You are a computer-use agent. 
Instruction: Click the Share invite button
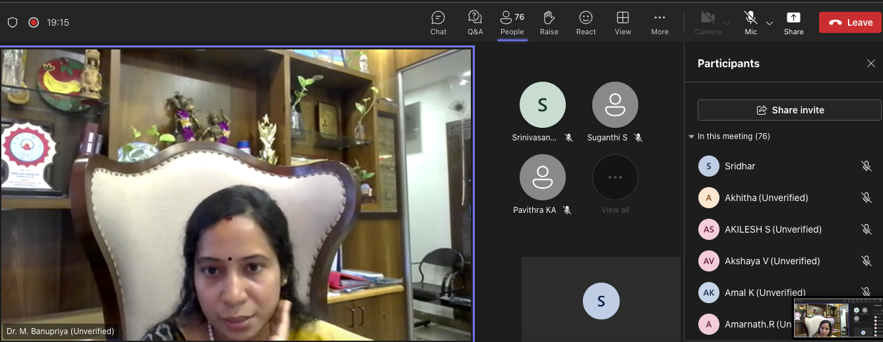789,110
